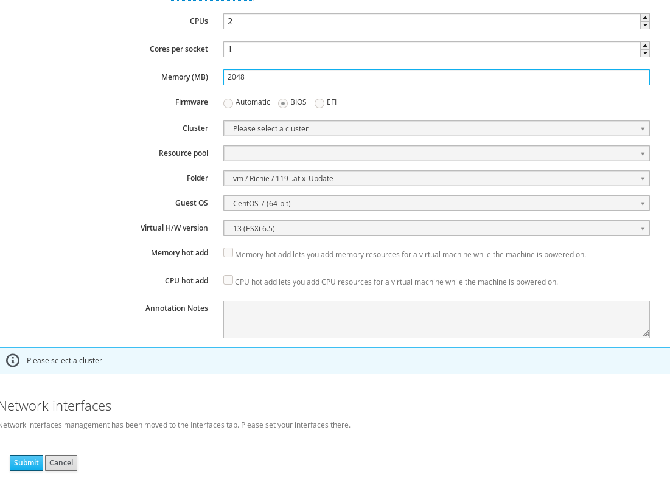
Task: Click the Submit button
Action: click(x=27, y=463)
